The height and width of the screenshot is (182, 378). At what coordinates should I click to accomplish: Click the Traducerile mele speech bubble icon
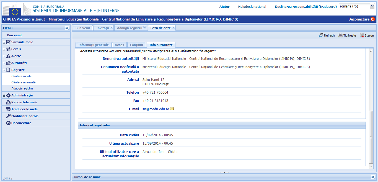tap(9, 109)
